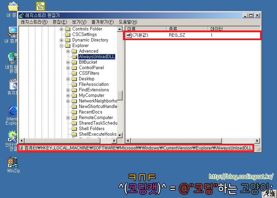Click the ShellExecuteHooks folder icon

tap(74, 134)
